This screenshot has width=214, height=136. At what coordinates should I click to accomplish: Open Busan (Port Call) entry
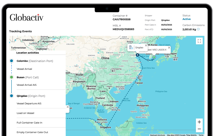coord(28,77)
